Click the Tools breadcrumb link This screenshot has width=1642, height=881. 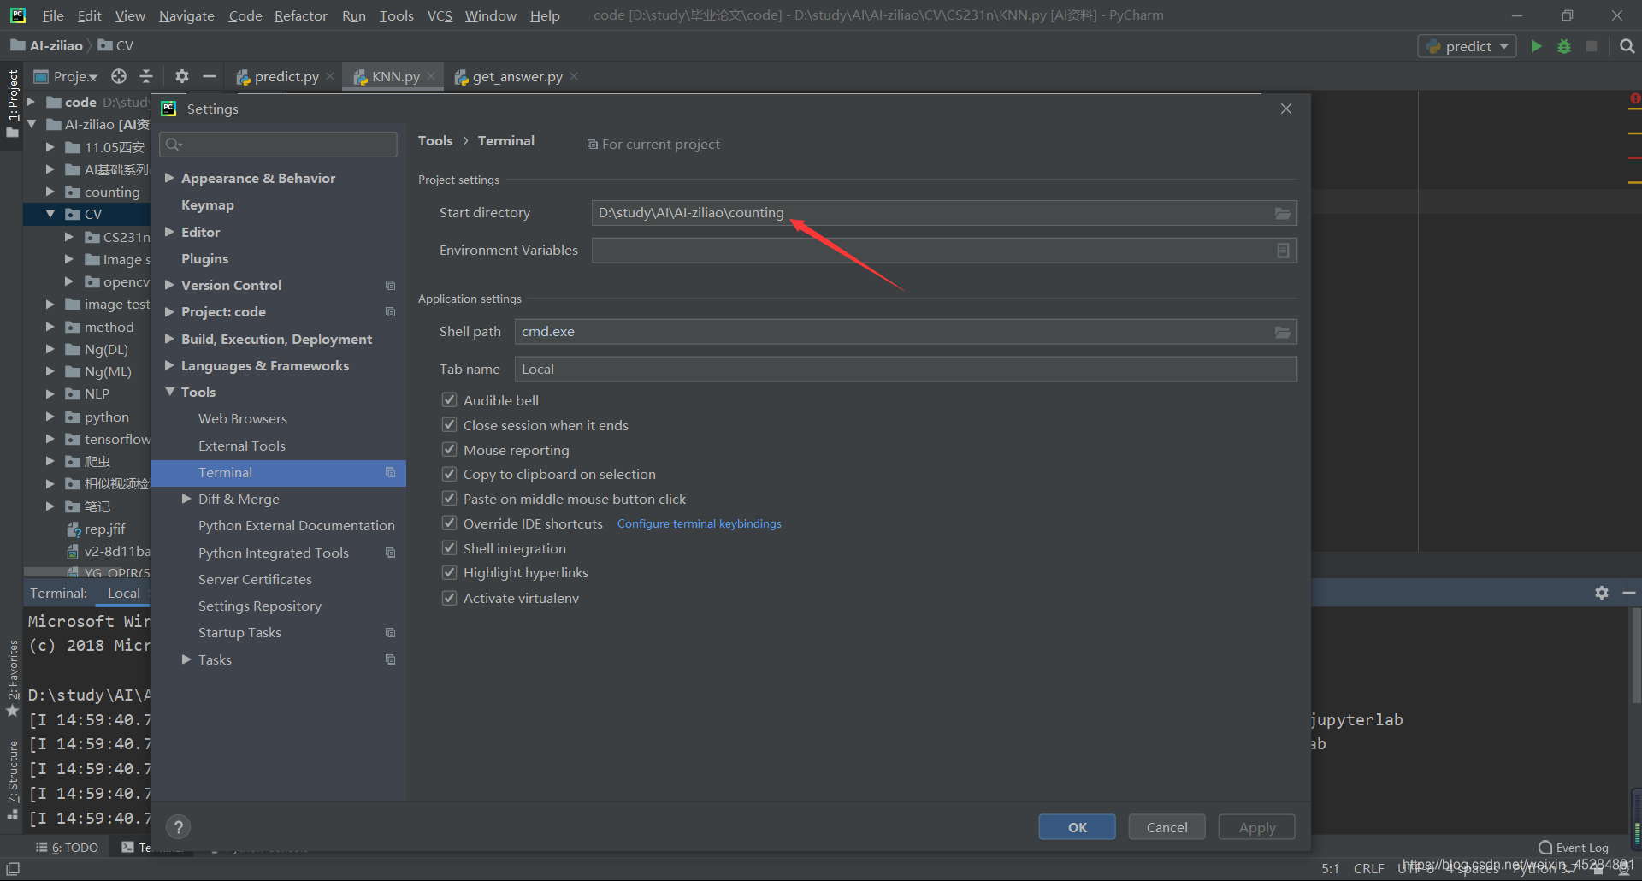click(x=435, y=140)
